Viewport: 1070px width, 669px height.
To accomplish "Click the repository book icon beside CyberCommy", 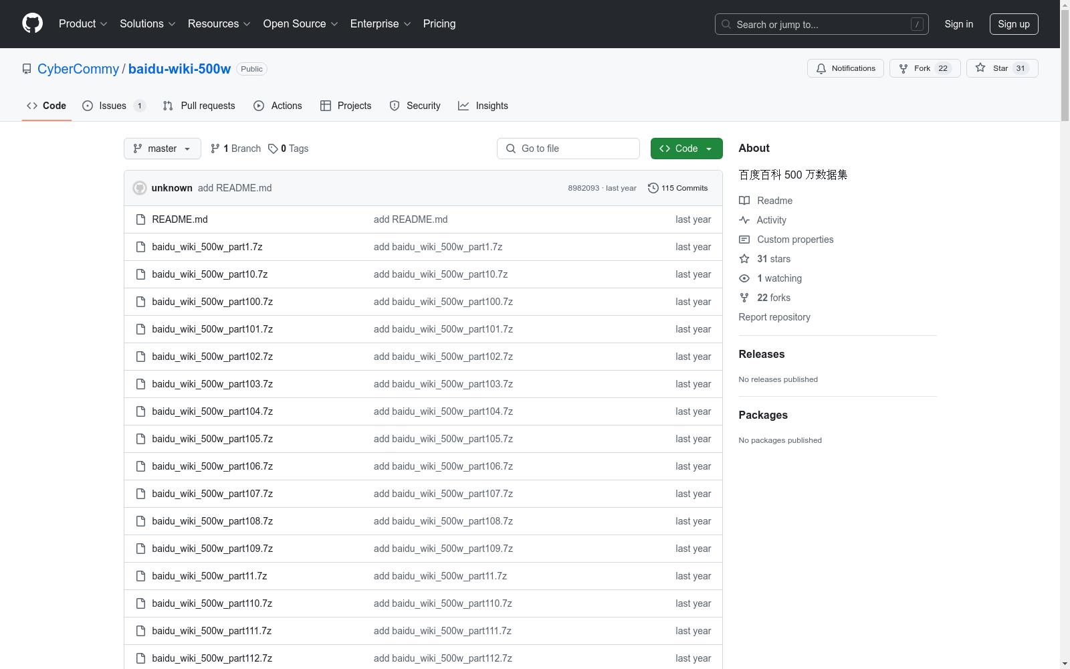I will coord(27,69).
